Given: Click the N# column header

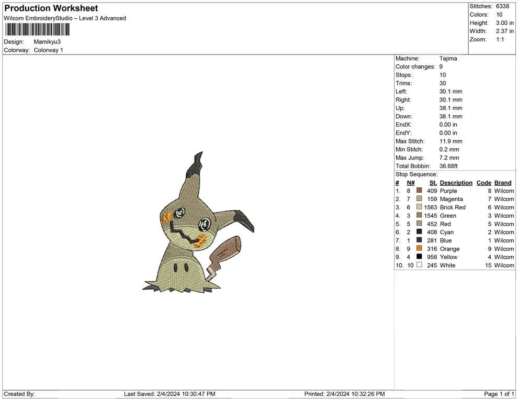Looking at the screenshot, I should click(x=411, y=182).
